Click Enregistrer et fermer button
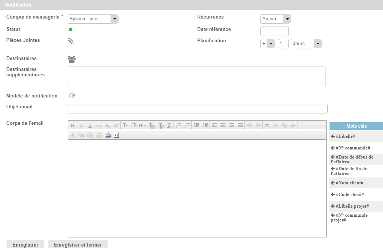383x248 pixels. (78, 245)
